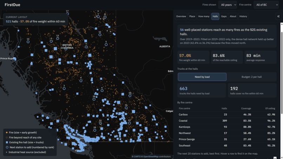Screen dimensions: 283x159
Task: Click proposed station marker 14
Action: pyautogui.click(x=28, y=42)
